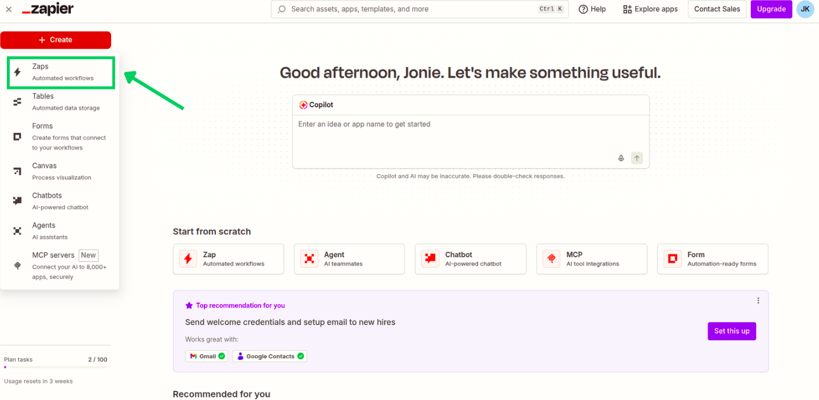Click the red Zap icon under Start from scratch
The height and width of the screenshot is (400, 819).
click(x=188, y=259)
